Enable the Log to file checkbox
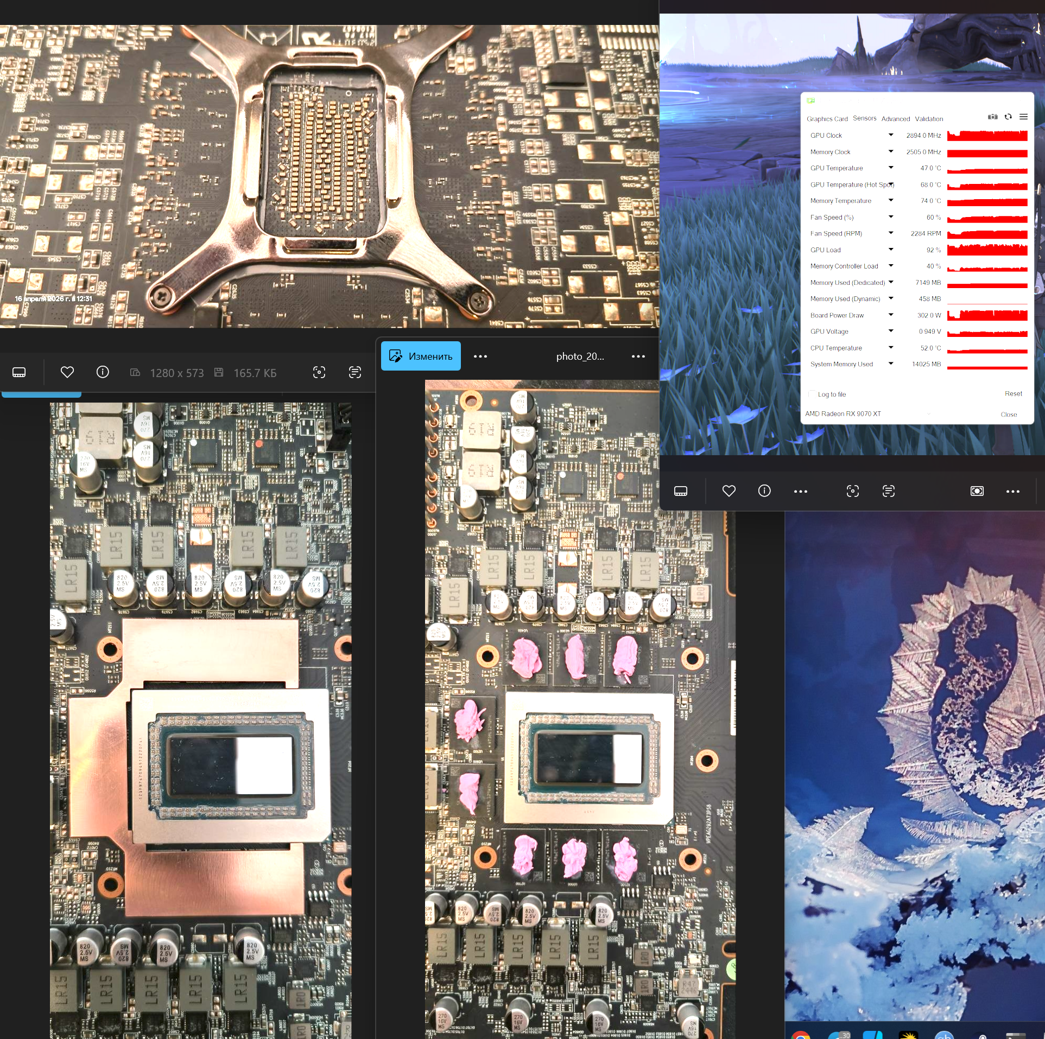1045x1039 pixels. [x=813, y=394]
